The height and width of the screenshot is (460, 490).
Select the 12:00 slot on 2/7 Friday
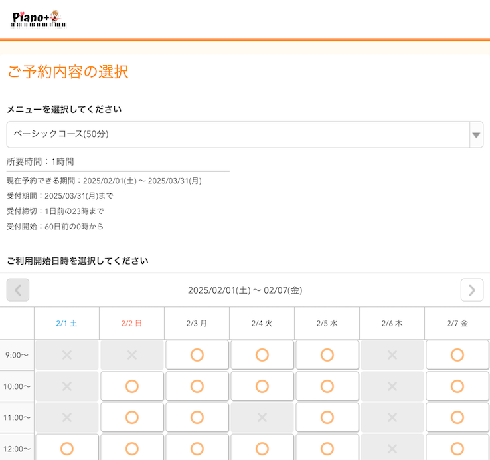(x=457, y=447)
